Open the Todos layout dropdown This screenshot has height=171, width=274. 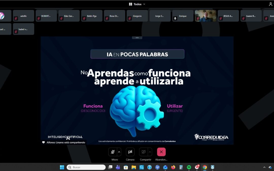[x=137, y=4]
